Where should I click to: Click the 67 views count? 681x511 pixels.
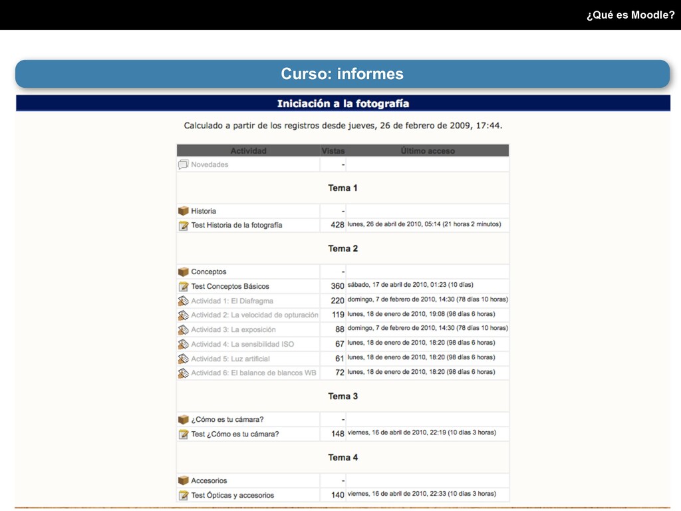click(x=340, y=344)
